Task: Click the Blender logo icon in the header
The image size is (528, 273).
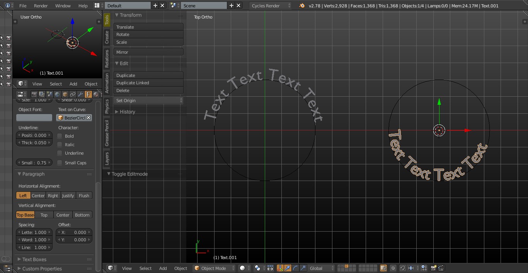Action: tap(302, 5)
